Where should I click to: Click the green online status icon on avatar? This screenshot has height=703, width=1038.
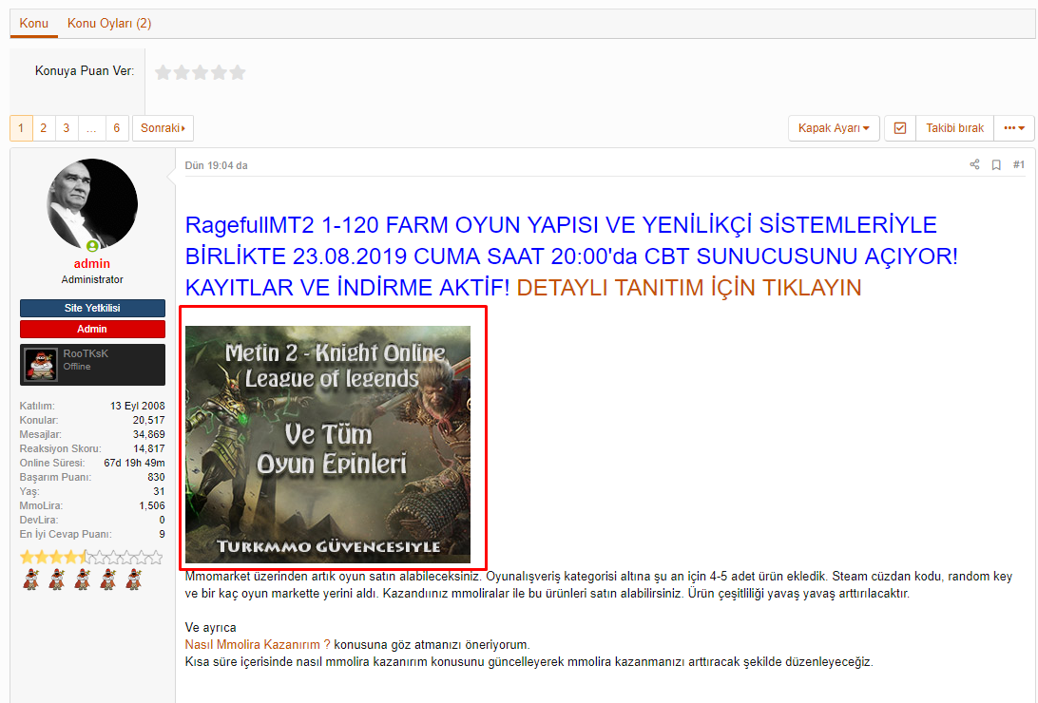[92, 246]
